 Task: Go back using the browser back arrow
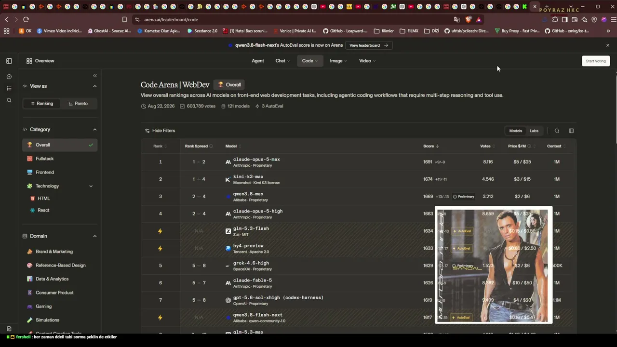[6, 20]
